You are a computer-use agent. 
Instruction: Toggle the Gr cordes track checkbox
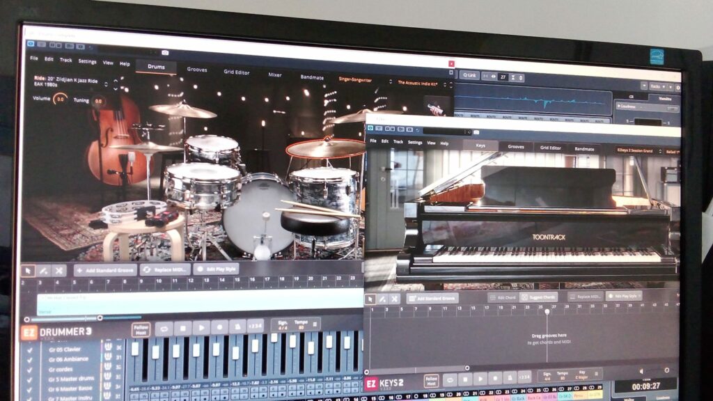click(30, 370)
